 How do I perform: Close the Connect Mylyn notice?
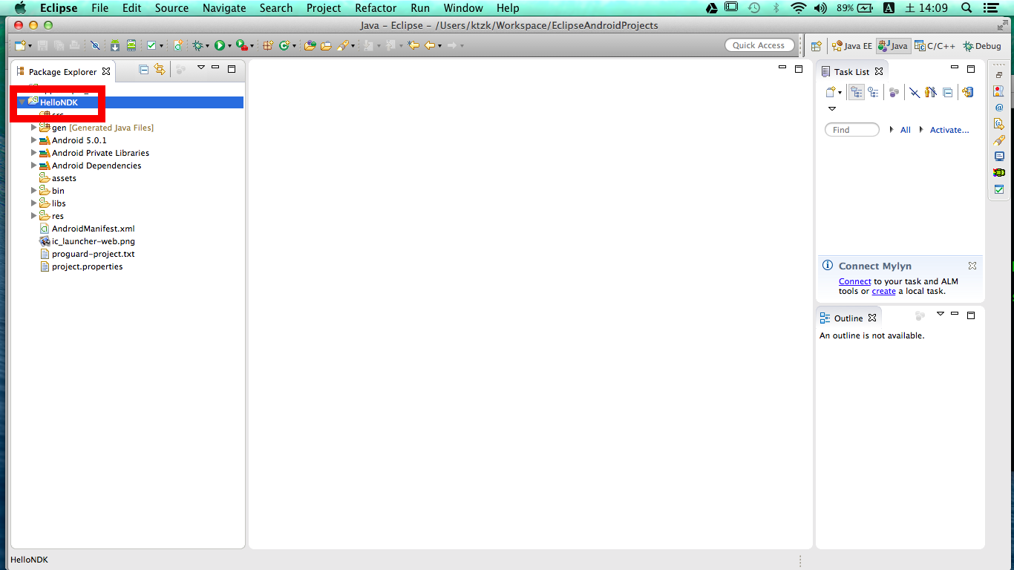click(x=972, y=266)
